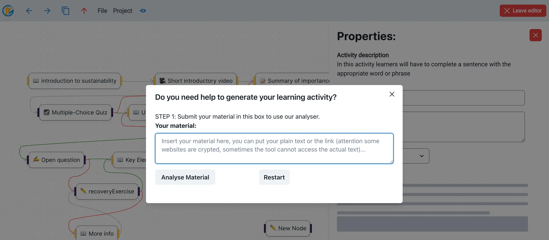549x240 pixels.
Task: Click the Analyse Material button
Action: 185,177
